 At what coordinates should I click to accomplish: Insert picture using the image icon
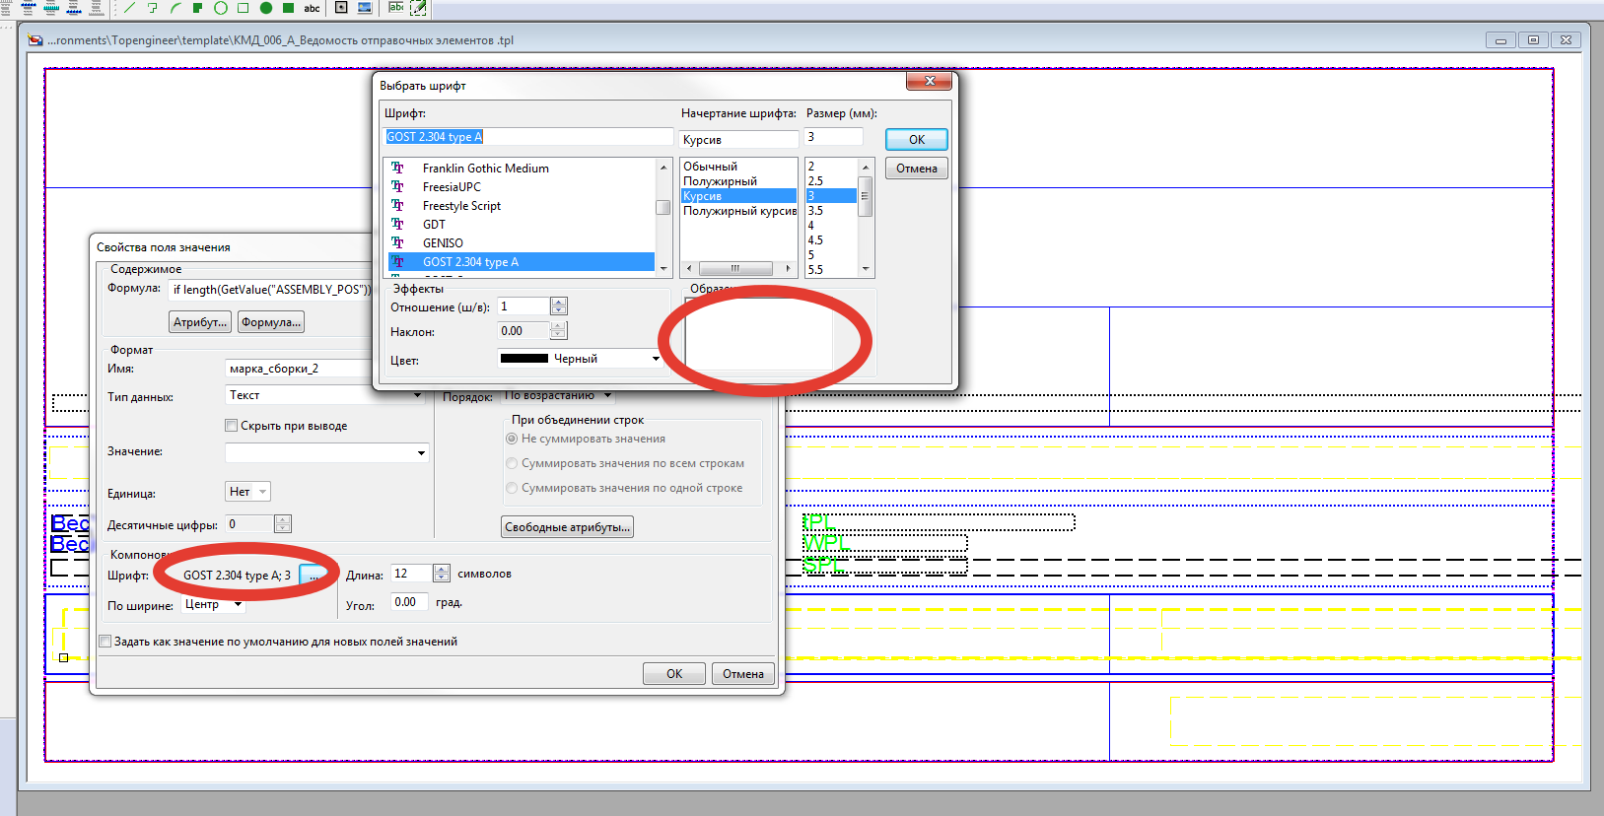click(x=365, y=8)
